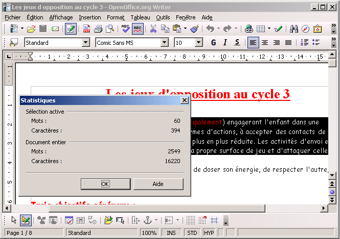Click the Aide button in the dialog

158,184
